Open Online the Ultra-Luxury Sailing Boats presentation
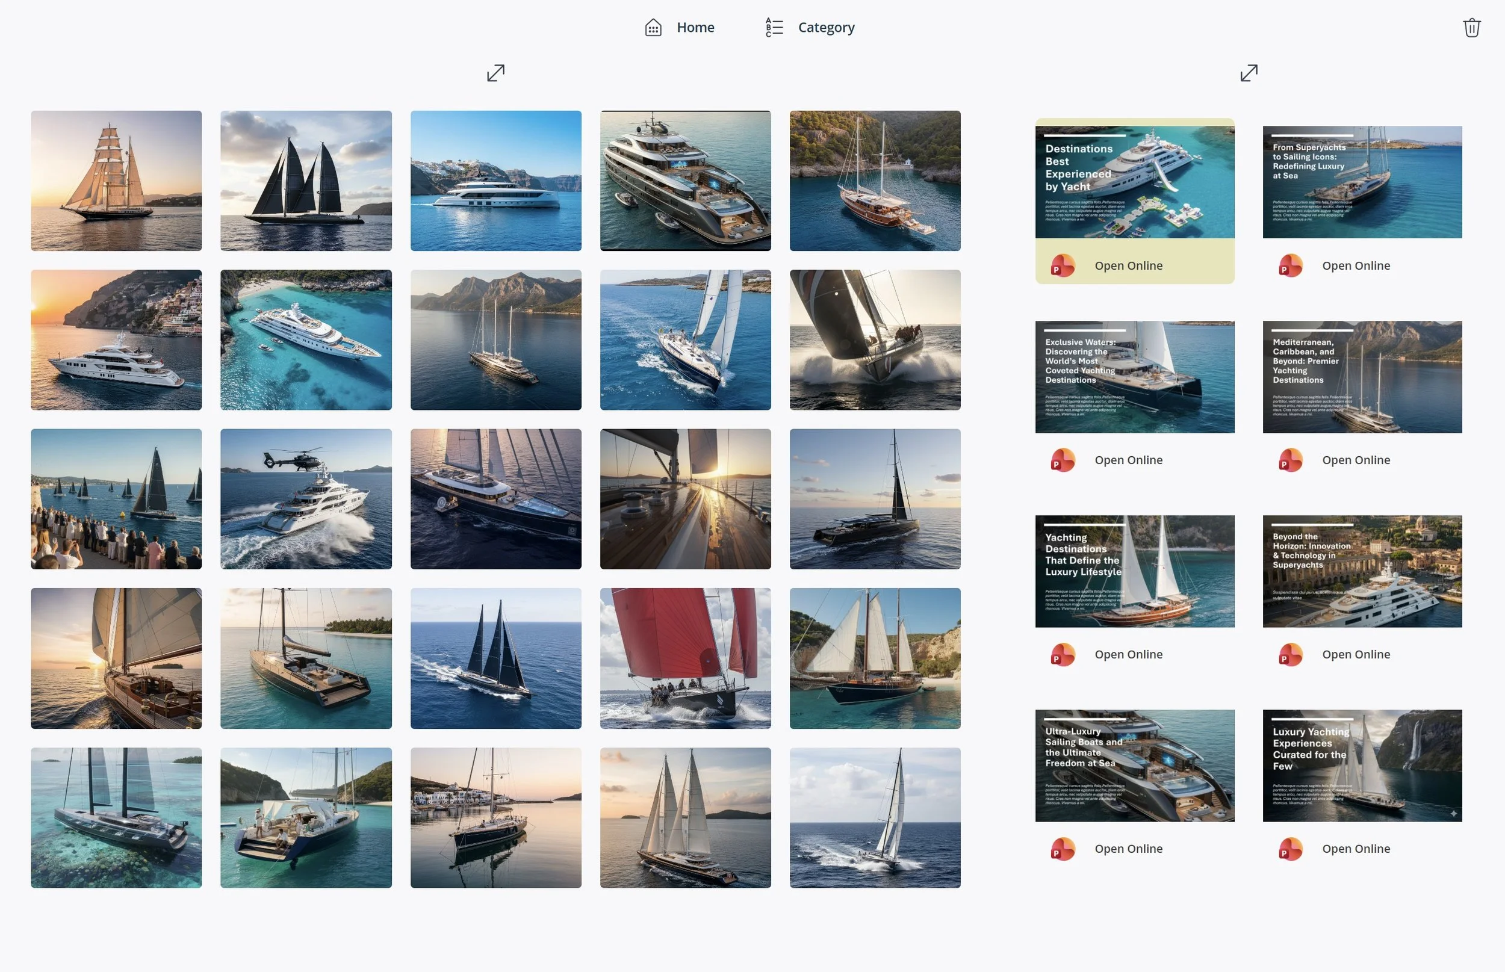Screen dimensions: 1505x972 coord(1128,849)
